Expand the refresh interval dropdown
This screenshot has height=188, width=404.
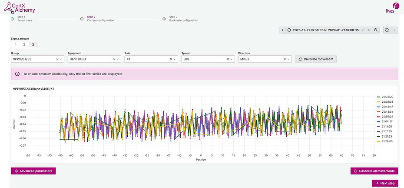pyautogui.click(x=394, y=30)
